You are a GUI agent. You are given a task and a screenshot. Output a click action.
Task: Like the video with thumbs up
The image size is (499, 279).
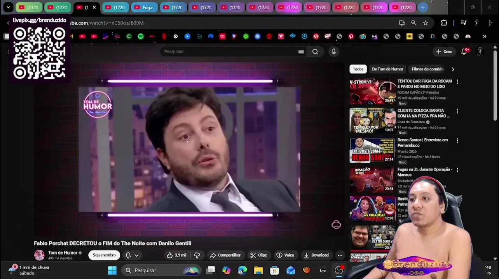(177, 255)
